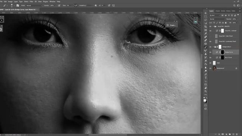
Task: Select the Move tool
Action: 206,13
